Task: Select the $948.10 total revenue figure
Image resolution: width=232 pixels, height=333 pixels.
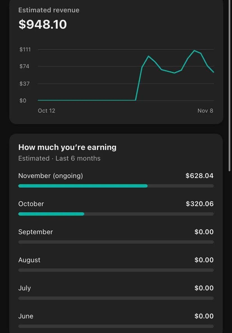Action: point(43,24)
